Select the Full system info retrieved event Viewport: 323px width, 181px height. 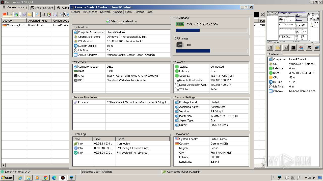tap(121, 153)
